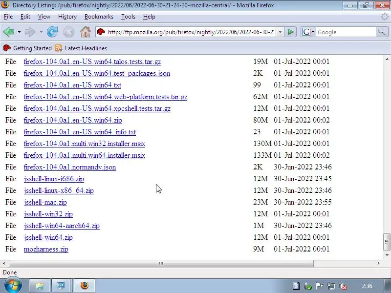Click the horizontal scrollbar thumb
This screenshot has width=391, height=293.
coord(161,263)
